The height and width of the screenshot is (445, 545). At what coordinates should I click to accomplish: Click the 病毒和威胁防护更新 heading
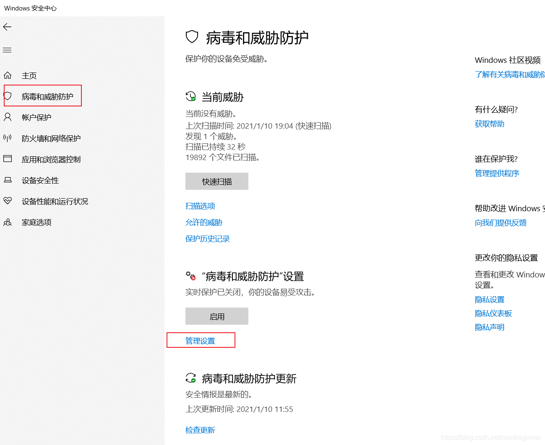[249, 379]
